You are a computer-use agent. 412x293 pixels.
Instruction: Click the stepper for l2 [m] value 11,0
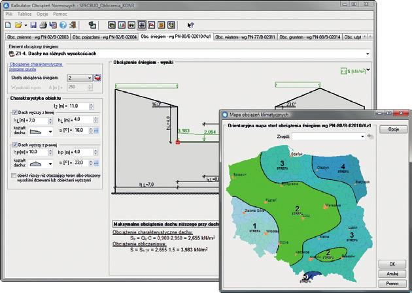(x=91, y=106)
